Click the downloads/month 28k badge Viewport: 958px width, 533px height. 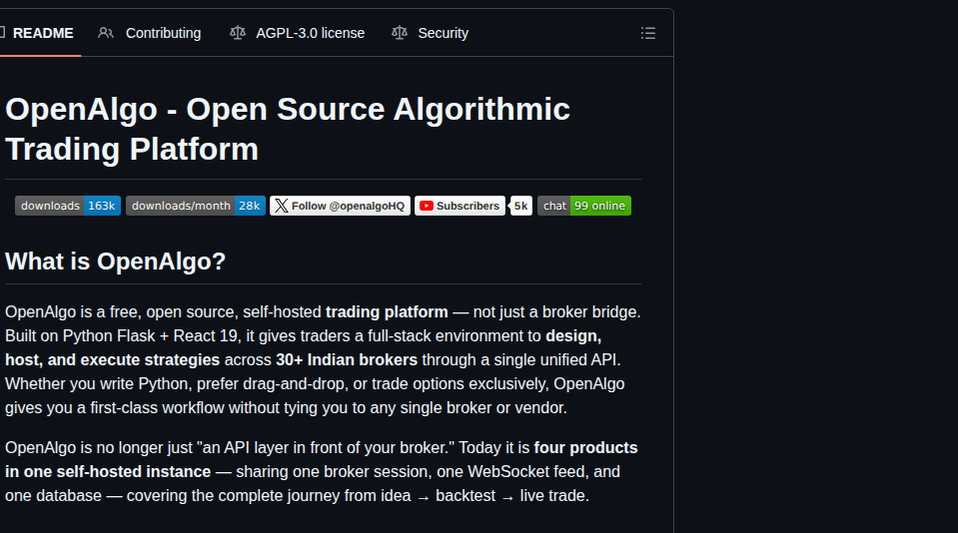(x=196, y=206)
